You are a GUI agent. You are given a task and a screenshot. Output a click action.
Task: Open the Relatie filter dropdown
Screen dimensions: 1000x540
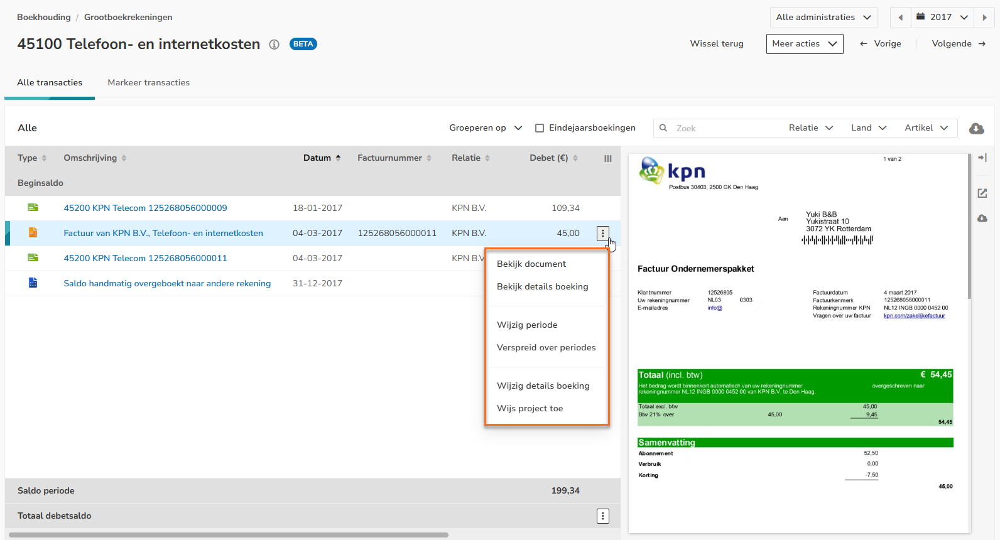tap(811, 128)
